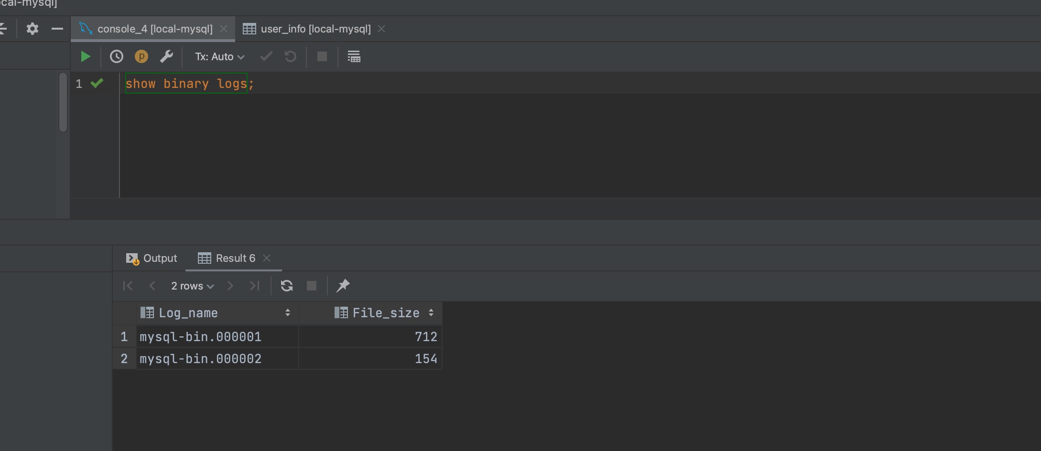Click the orange playground P icon
The height and width of the screenshot is (451, 1041).
141,57
